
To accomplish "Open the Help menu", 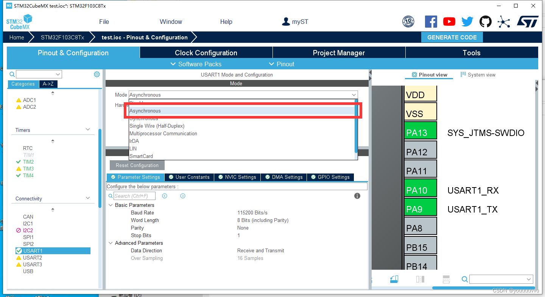I will 226,22.
